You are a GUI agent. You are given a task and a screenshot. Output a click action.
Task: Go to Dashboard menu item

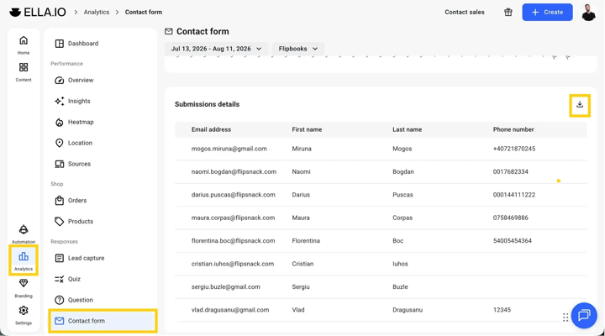pyautogui.click(x=103, y=44)
